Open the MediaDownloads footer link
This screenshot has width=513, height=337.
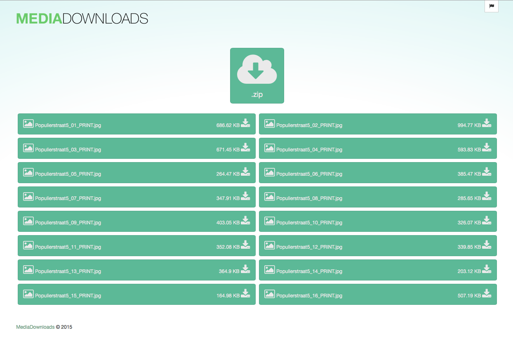pos(35,327)
